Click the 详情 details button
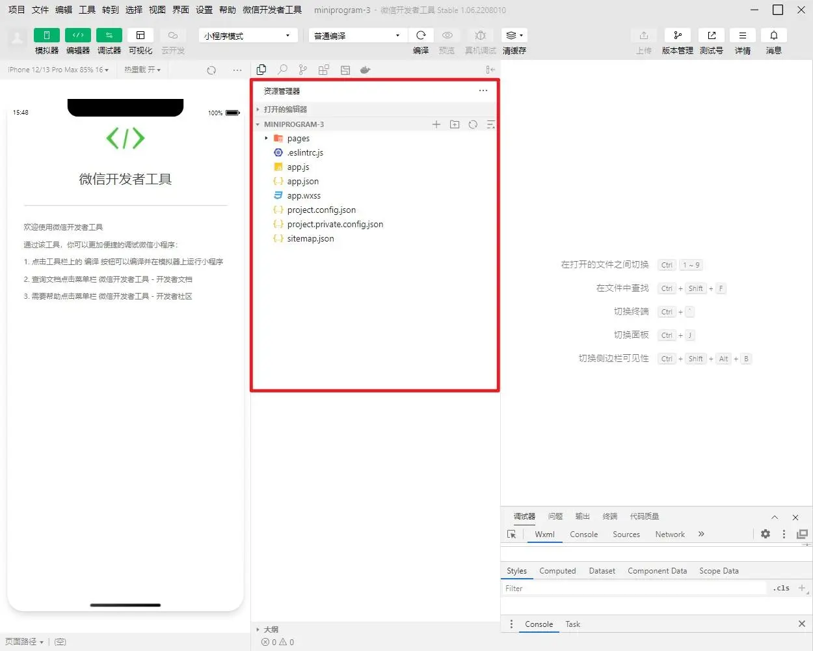 click(x=742, y=36)
